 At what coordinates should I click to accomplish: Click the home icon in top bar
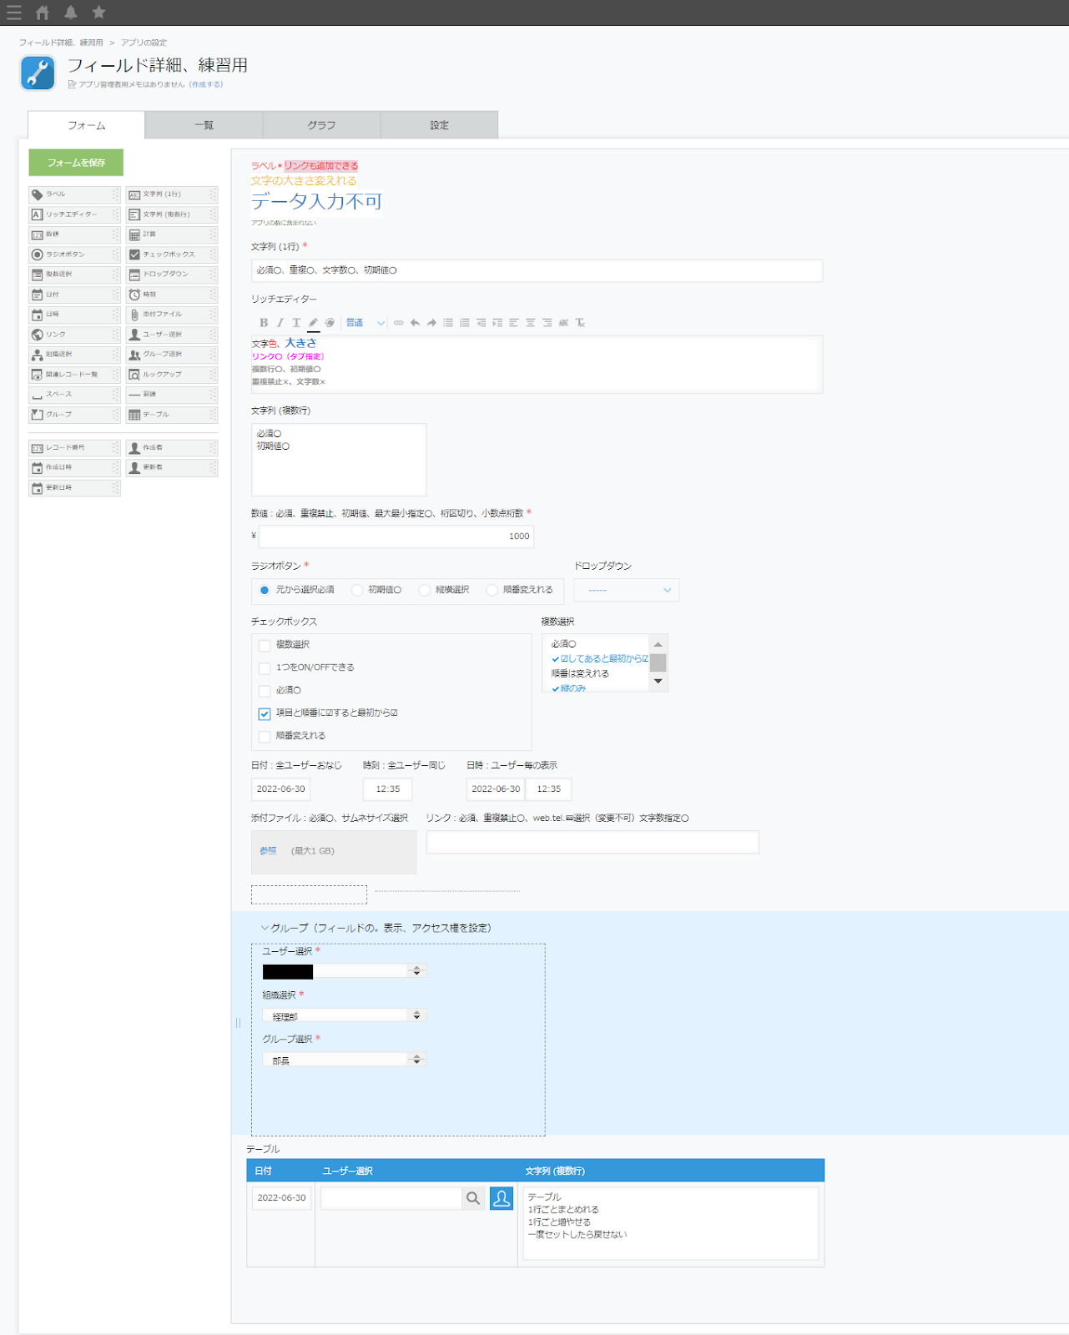click(43, 13)
